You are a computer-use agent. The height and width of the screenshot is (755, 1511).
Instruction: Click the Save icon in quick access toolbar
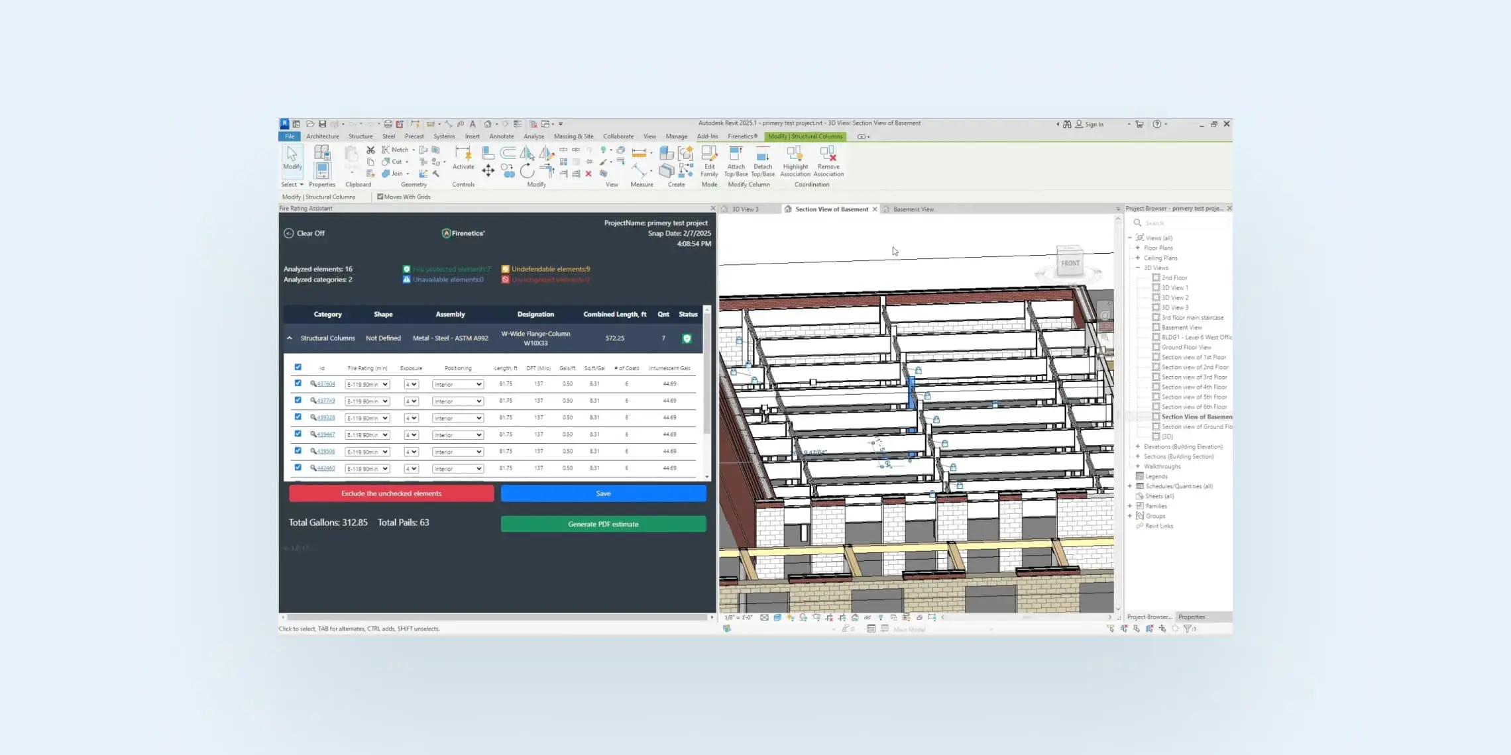click(322, 124)
